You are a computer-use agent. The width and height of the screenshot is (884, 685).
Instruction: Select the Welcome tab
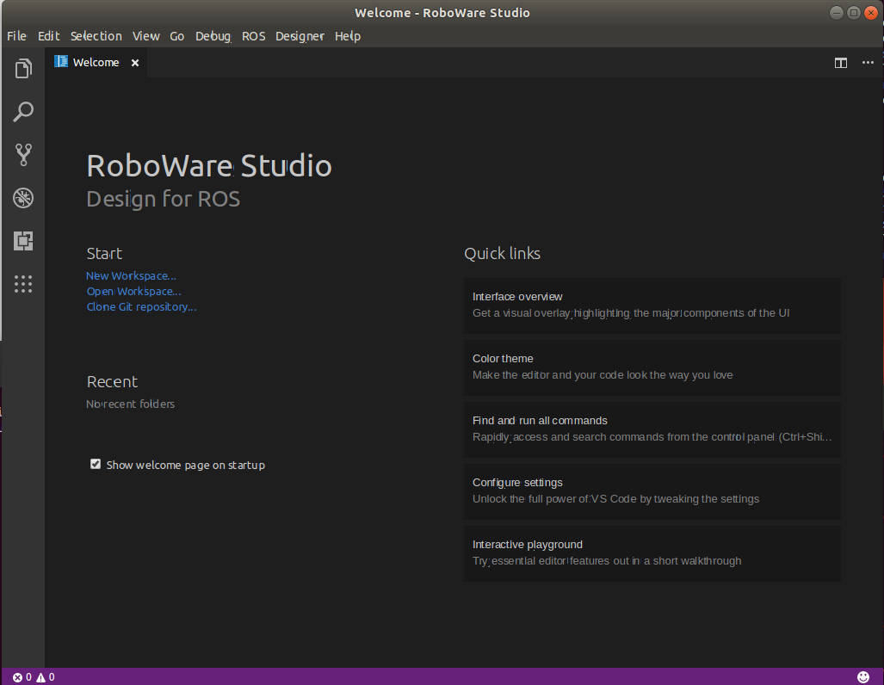click(x=96, y=62)
